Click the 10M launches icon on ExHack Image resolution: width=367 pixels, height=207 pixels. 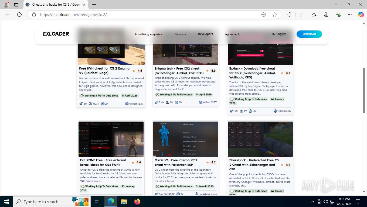tap(231, 111)
